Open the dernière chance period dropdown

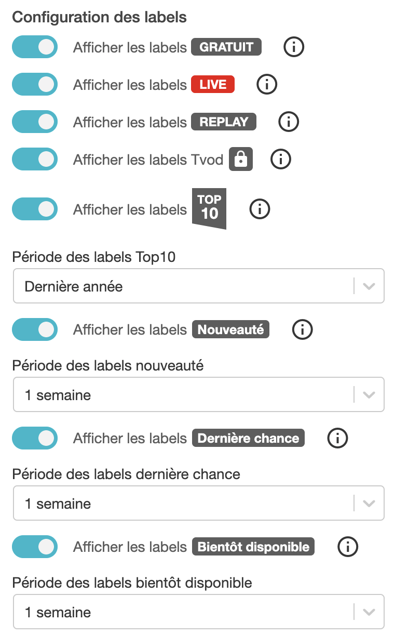coord(198,504)
